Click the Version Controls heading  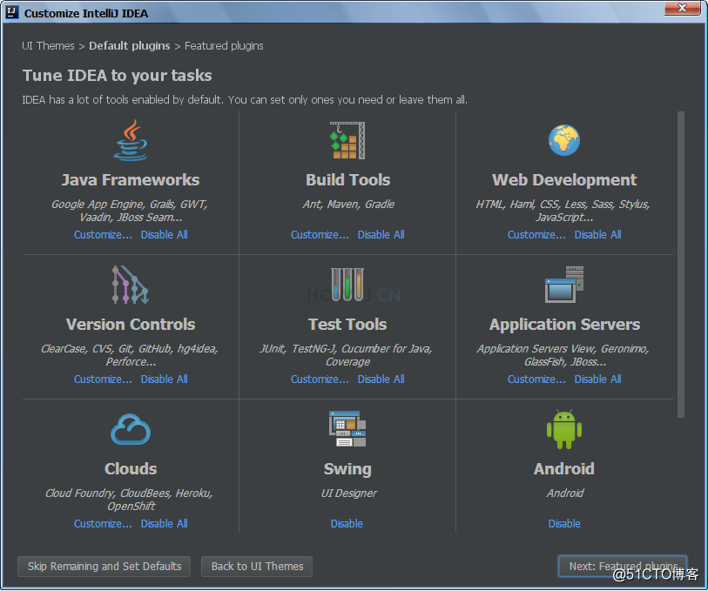(131, 325)
